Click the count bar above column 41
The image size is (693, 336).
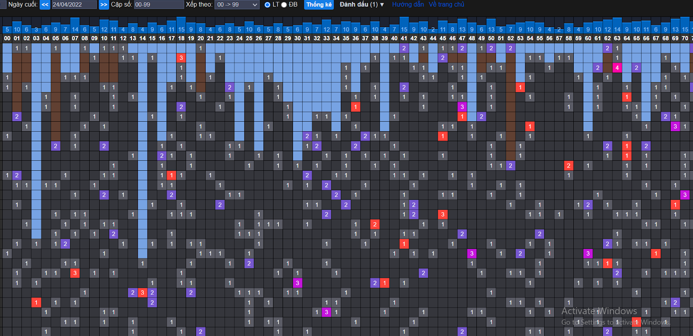point(404,25)
